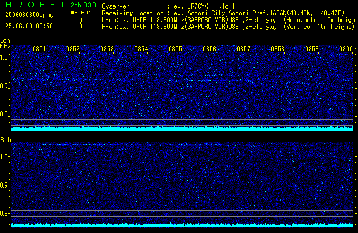
Task: Click the 0859 time marker
Action: [312, 49]
